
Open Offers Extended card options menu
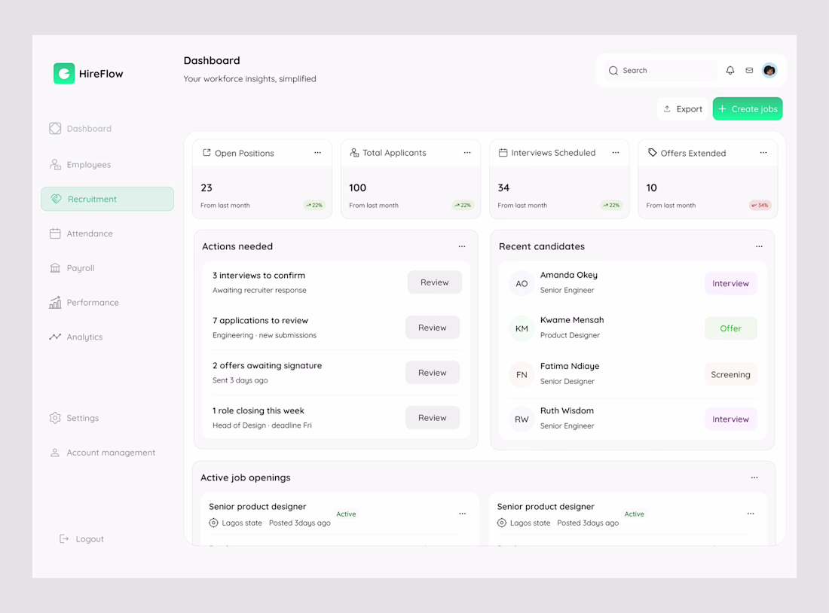[x=763, y=153]
